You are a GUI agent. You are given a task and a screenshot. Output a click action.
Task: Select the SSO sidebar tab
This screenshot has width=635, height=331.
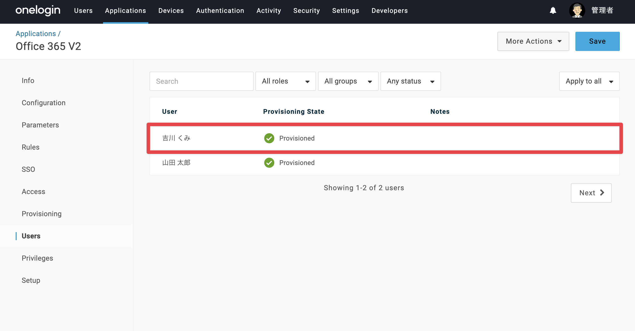pyautogui.click(x=29, y=169)
